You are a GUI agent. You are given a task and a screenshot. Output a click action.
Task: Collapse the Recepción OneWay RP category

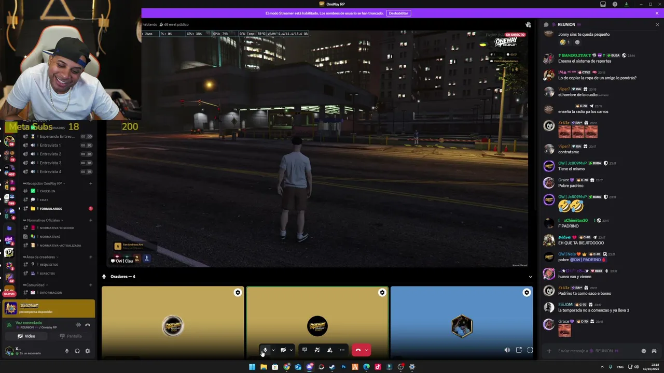[44, 183]
